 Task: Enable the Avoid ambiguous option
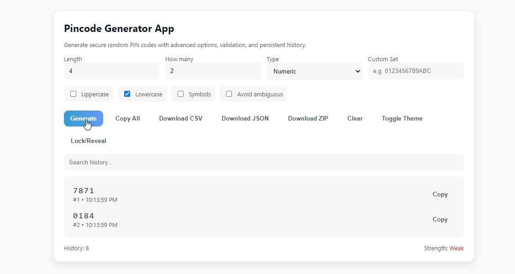pyautogui.click(x=229, y=94)
